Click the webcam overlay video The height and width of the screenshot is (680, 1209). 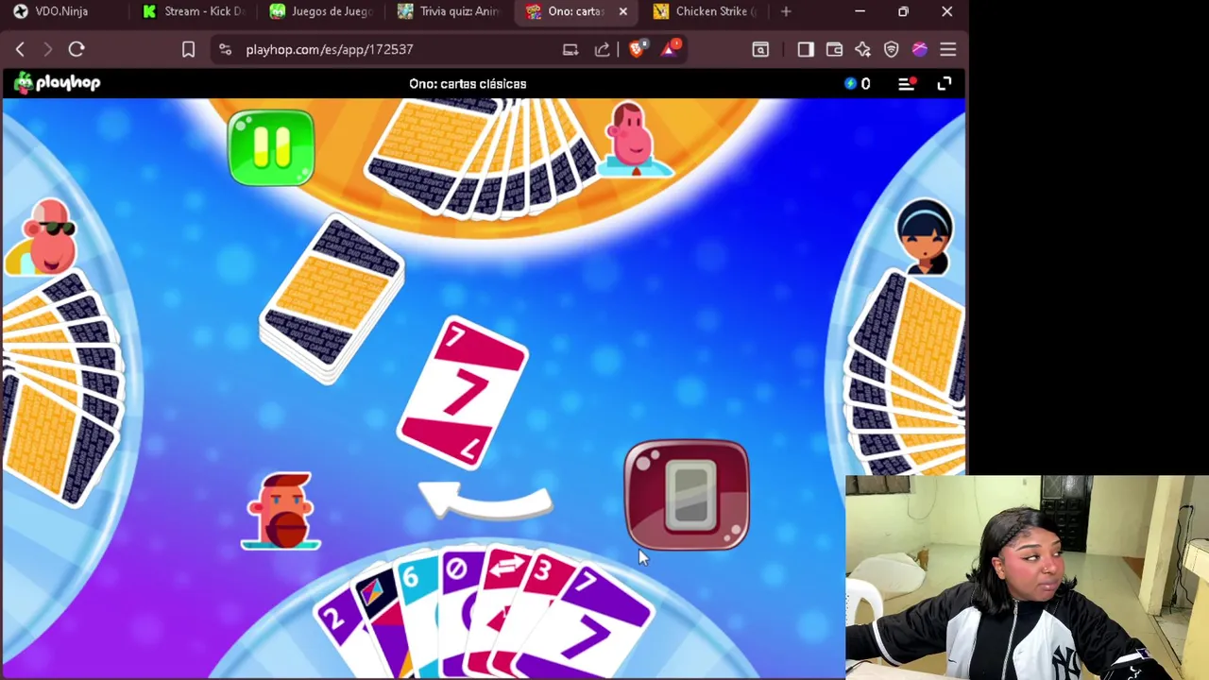[1027, 577]
